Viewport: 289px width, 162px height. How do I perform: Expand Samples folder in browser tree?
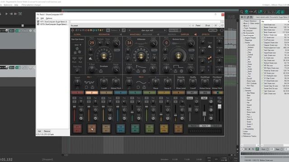click(244, 90)
